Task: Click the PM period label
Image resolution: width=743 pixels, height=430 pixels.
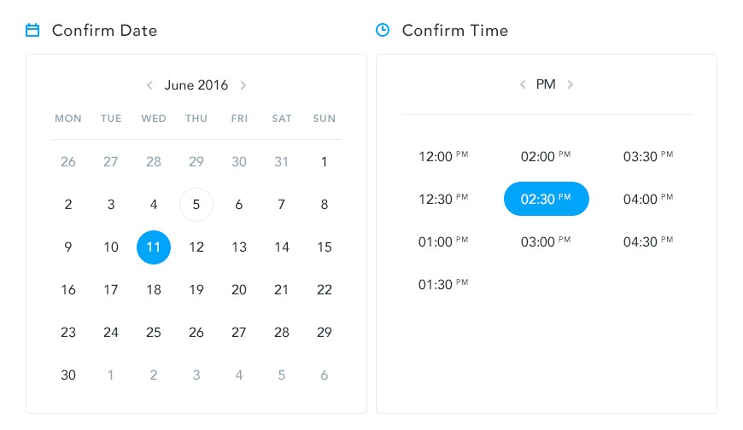Action: 546,84
